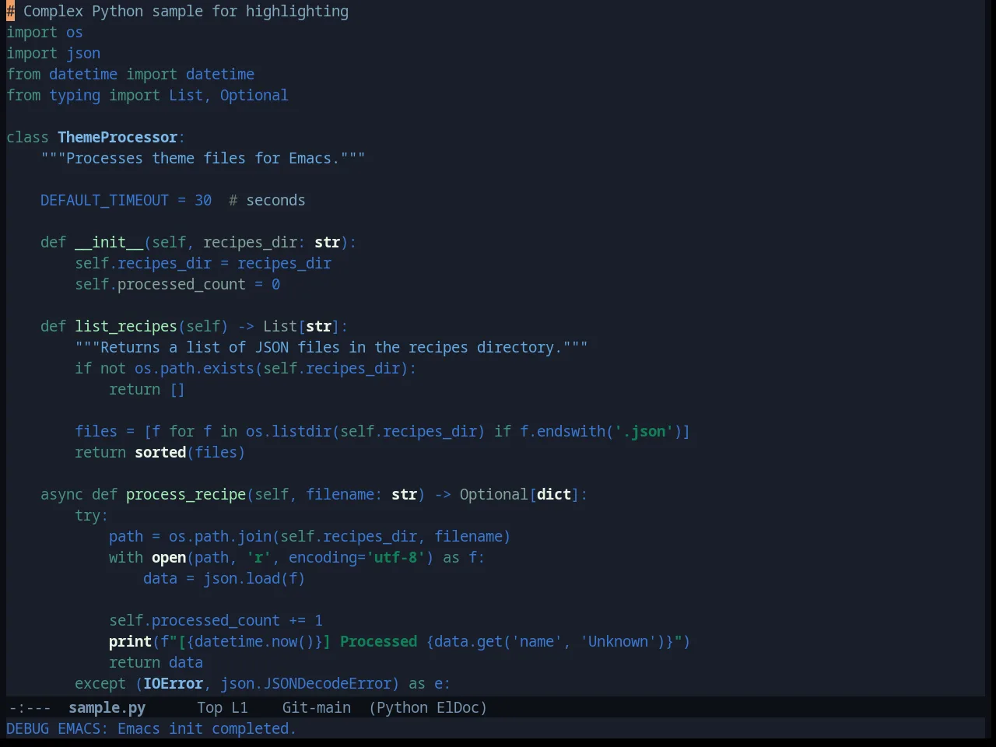Click the 'return data' statement
Image resolution: width=996 pixels, height=747 pixels.
[x=156, y=662]
